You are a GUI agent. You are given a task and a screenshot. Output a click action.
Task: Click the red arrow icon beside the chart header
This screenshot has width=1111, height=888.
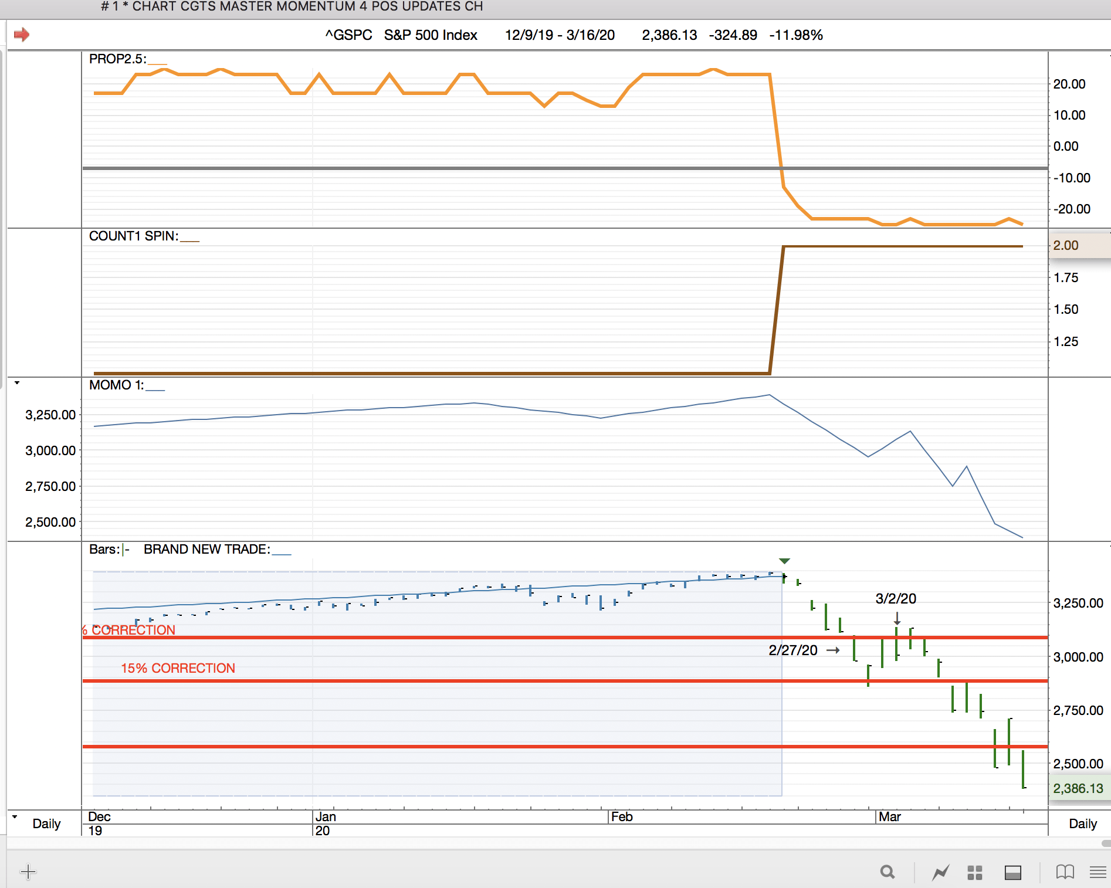click(22, 35)
